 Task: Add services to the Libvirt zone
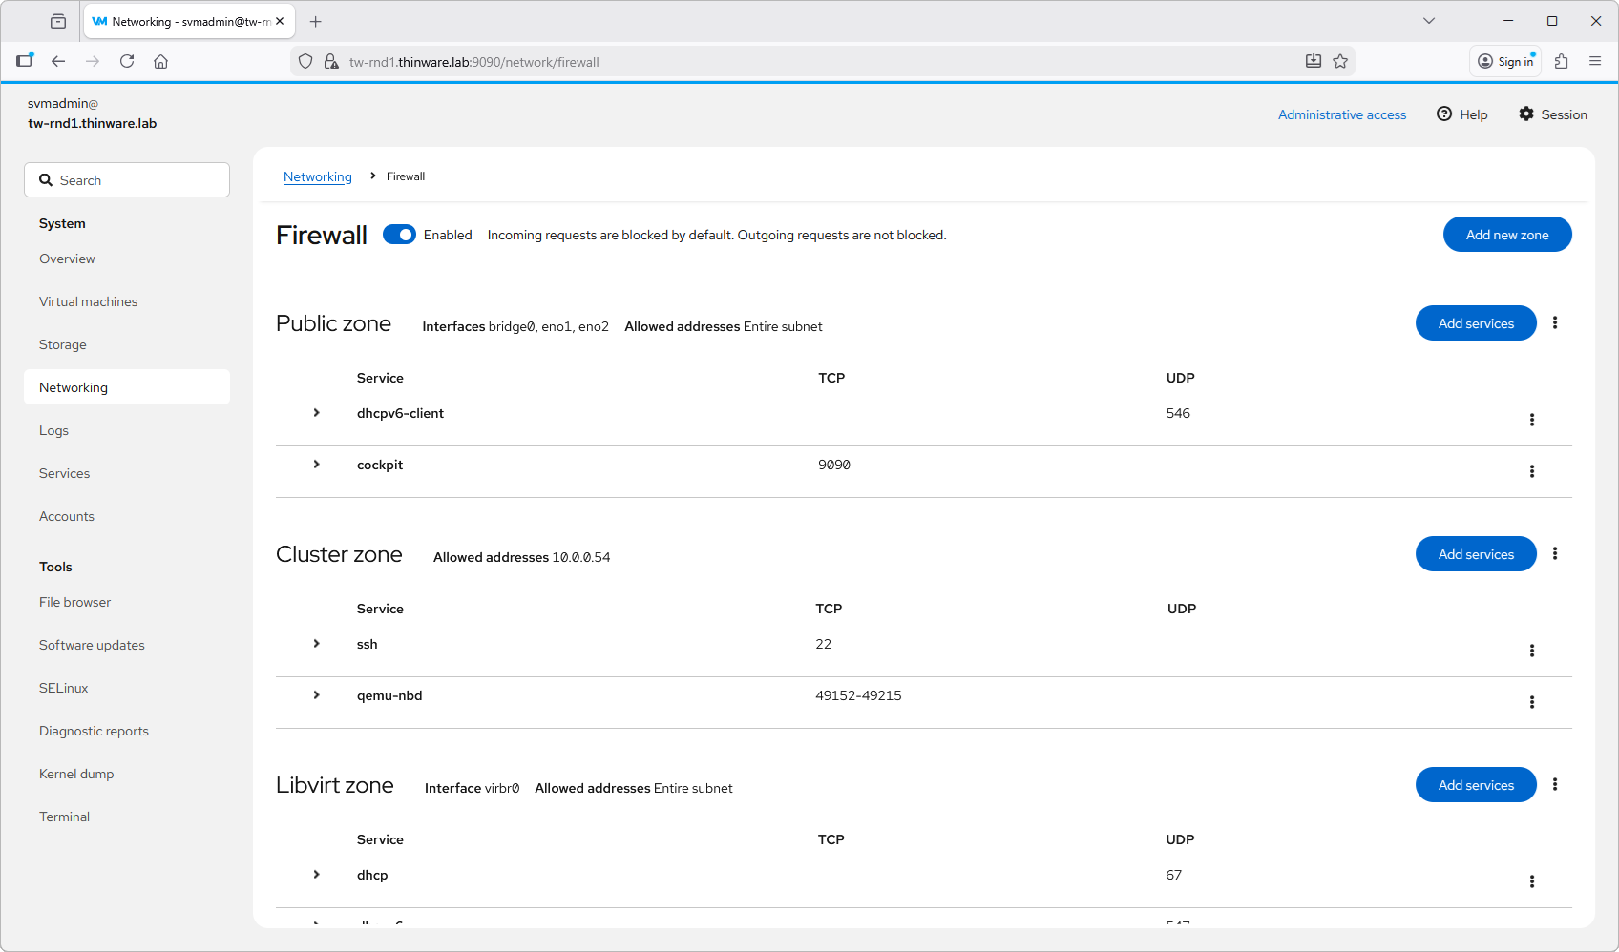[x=1476, y=785]
